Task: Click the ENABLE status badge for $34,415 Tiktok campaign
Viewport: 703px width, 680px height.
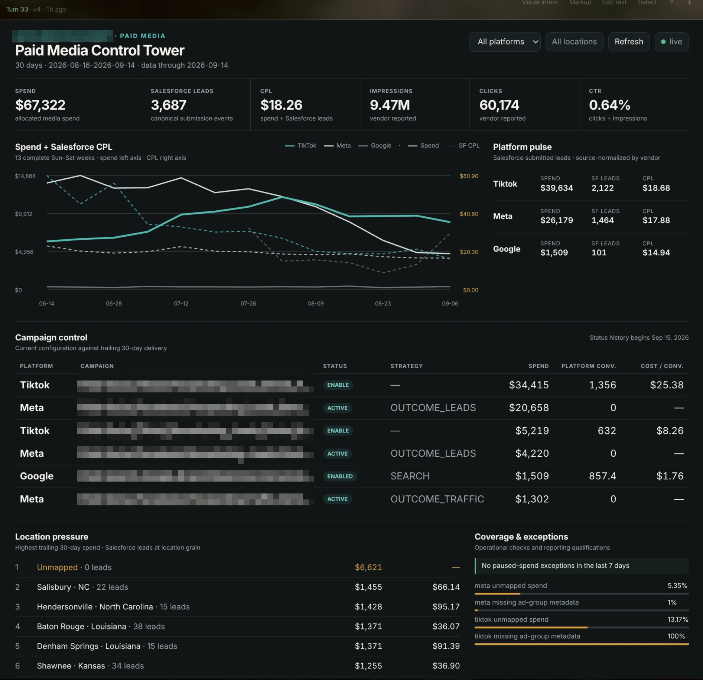Action: coord(338,385)
